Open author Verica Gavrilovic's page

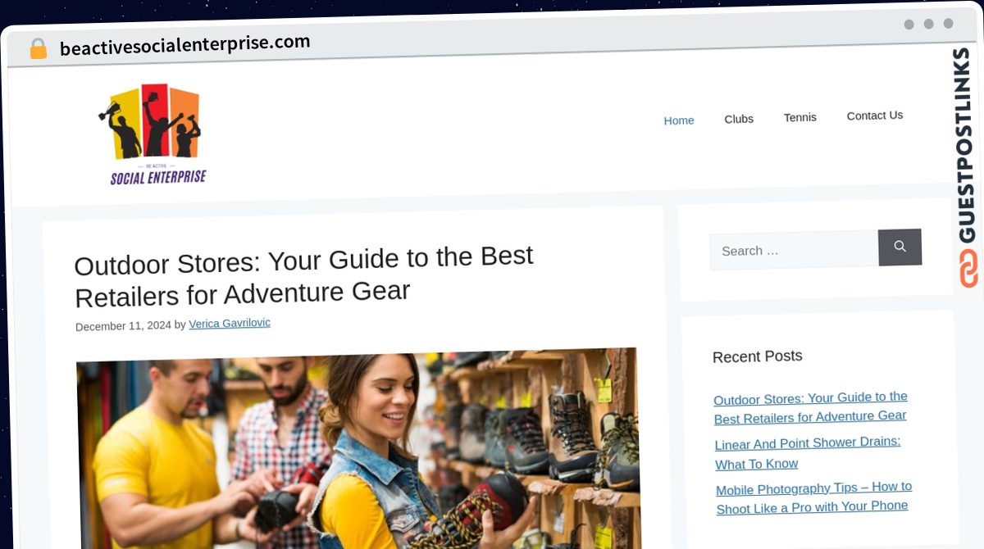[230, 324]
